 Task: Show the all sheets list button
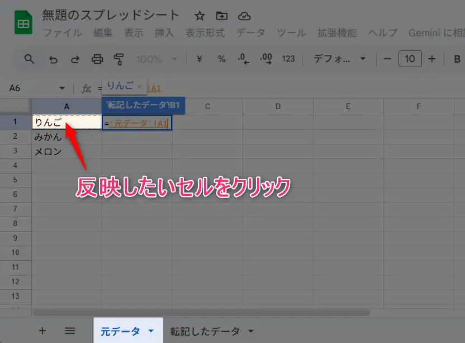pos(70,331)
